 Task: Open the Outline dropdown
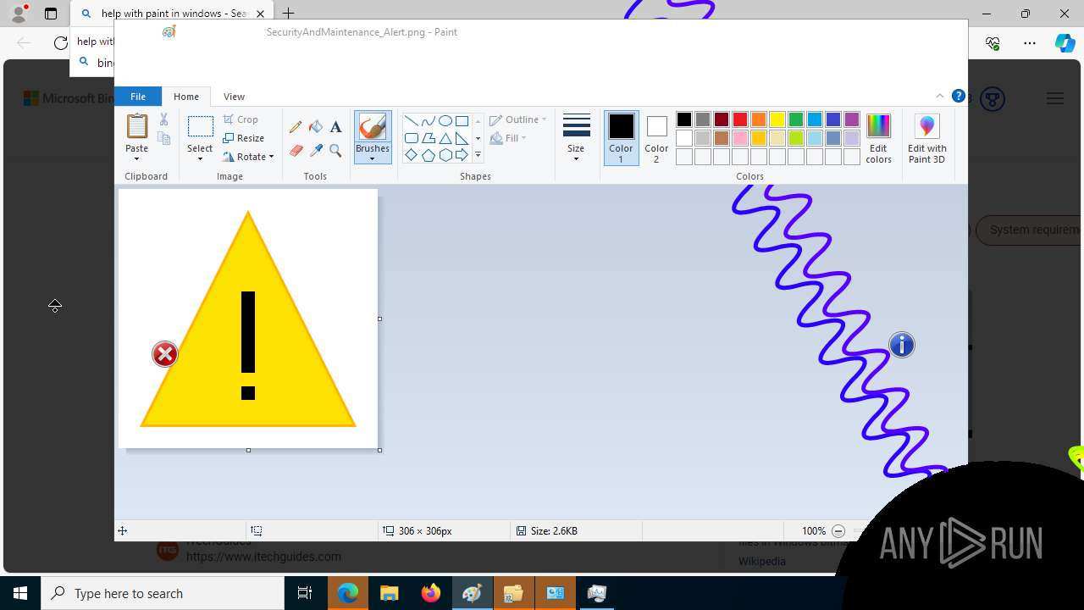coord(518,119)
